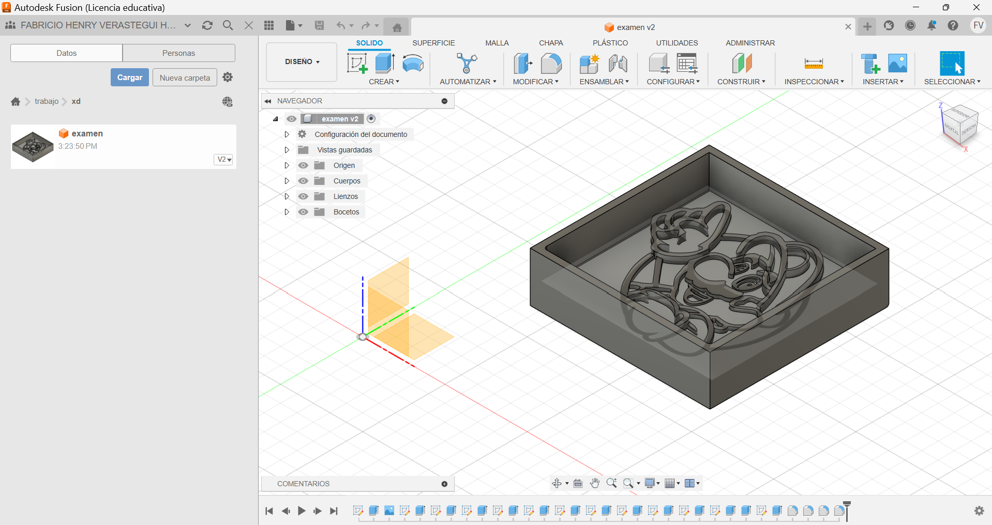Image resolution: width=992 pixels, height=525 pixels.
Task: Open the MODIFICAR dropdown menu
Action: [535, 82]
